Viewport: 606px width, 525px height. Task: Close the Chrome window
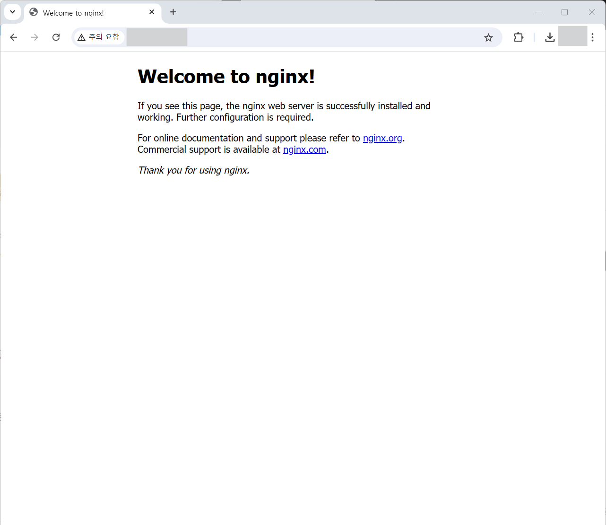591,12
